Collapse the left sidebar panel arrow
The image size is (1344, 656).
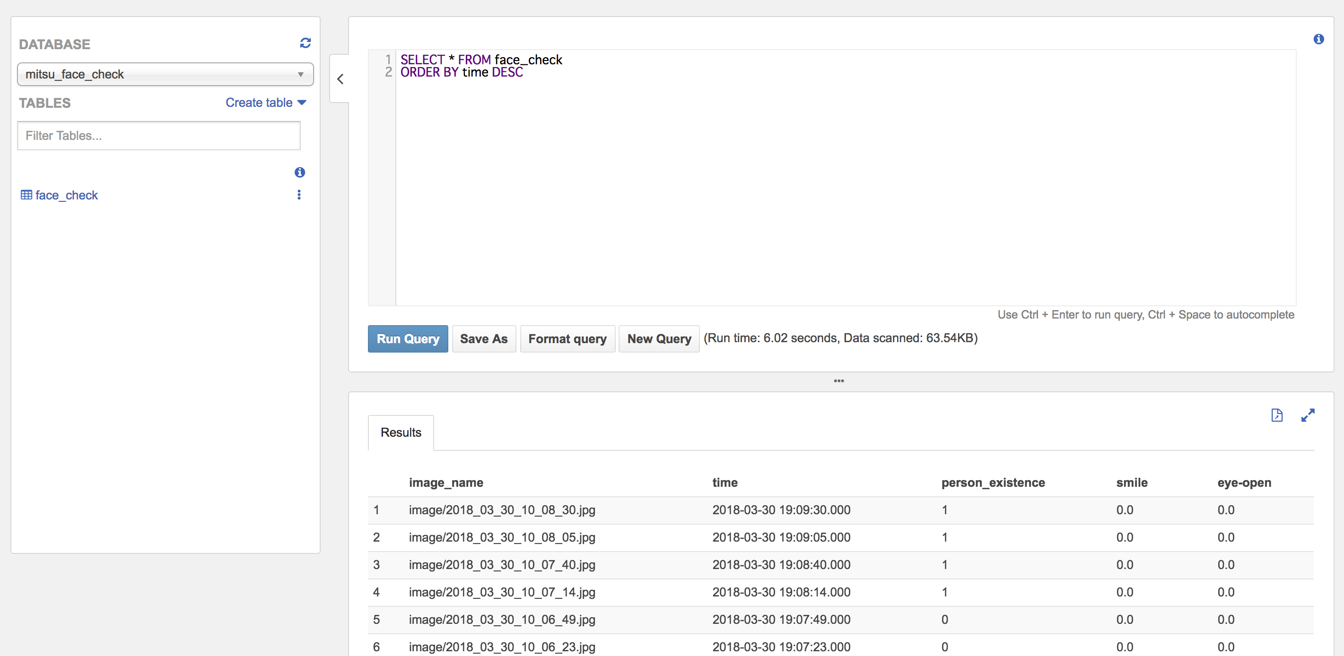coord(340,79)
